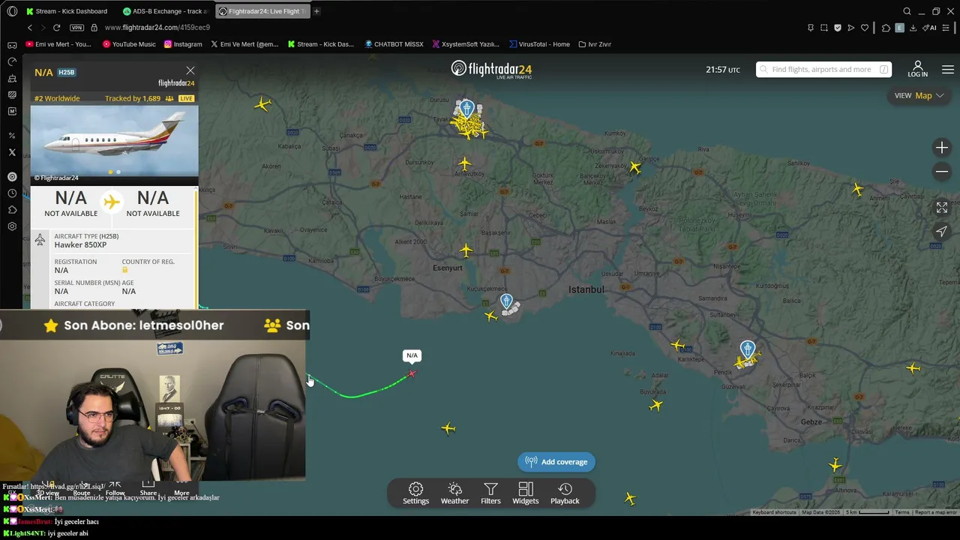Open browser tab search magnifier

tap(907, 11)
